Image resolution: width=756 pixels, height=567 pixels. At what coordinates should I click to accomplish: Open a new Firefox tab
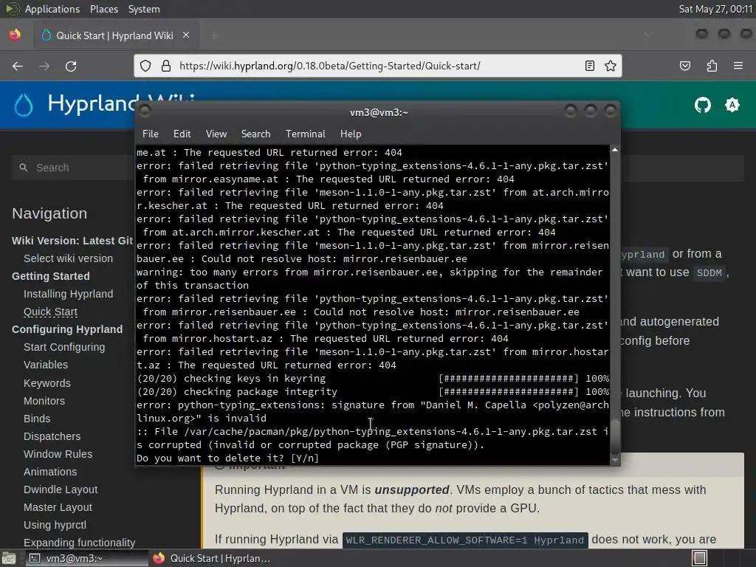pos(214,35)
